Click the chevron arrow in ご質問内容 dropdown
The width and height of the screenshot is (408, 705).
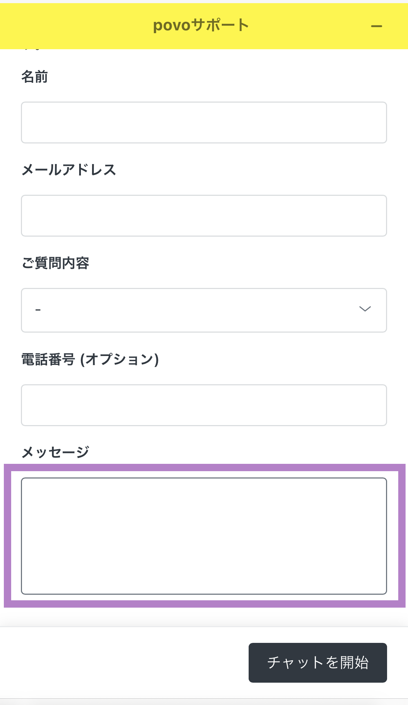(365, 309)
